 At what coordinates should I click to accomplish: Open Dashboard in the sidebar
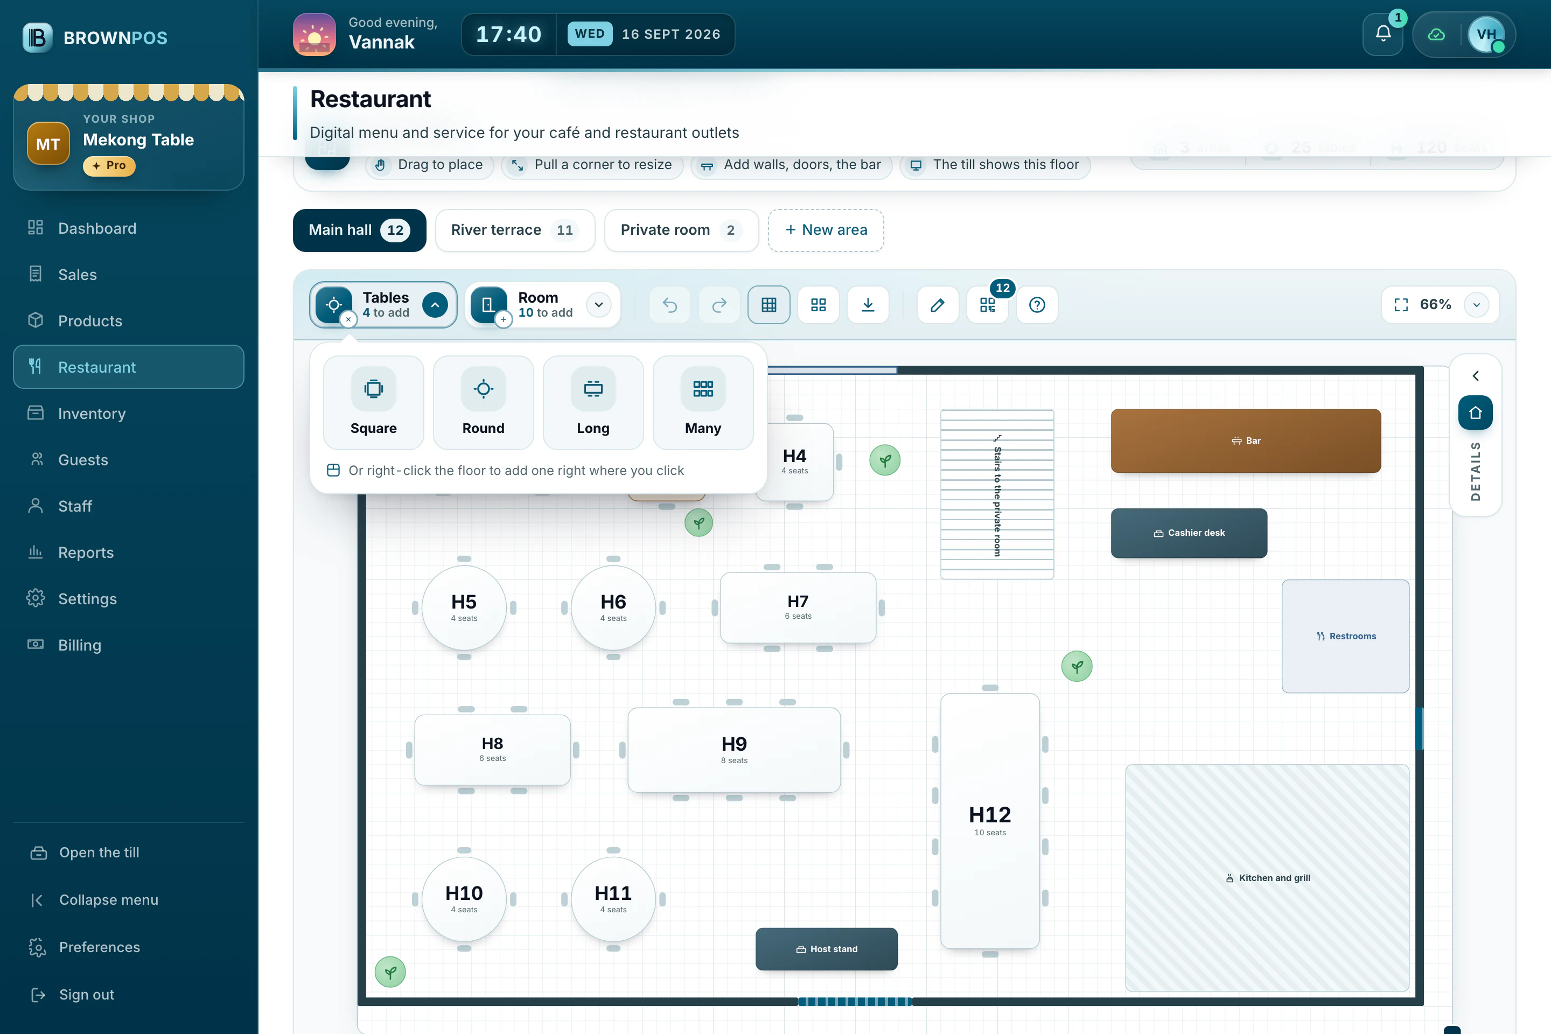129,228
